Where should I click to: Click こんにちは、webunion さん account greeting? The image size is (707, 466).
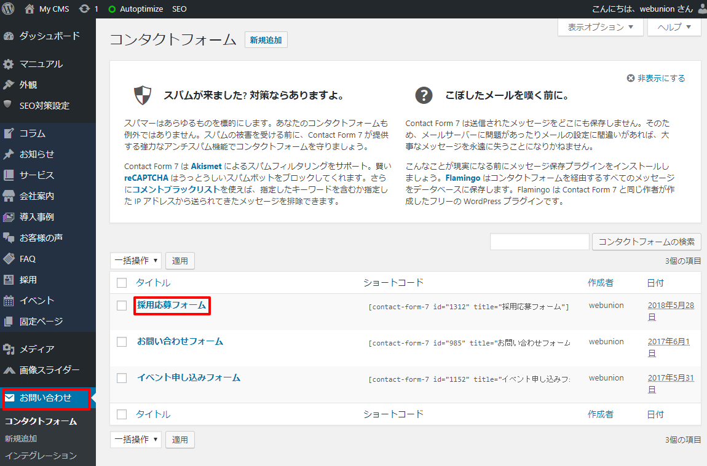[642, 9]
